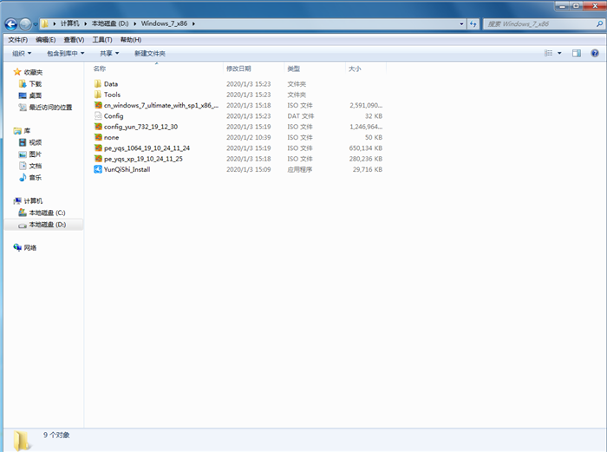This screenshot has height=452, width=607.
Task: Click the 应用程序 type of YunQiShi_Install
Action: (300, 170)
